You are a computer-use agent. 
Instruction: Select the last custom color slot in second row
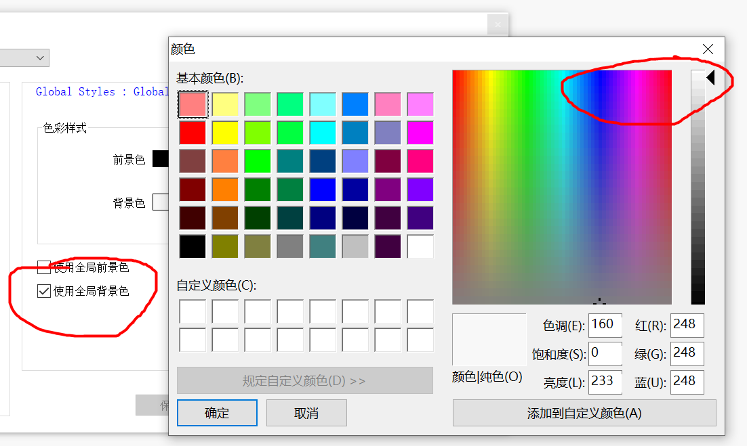[420, 340]
